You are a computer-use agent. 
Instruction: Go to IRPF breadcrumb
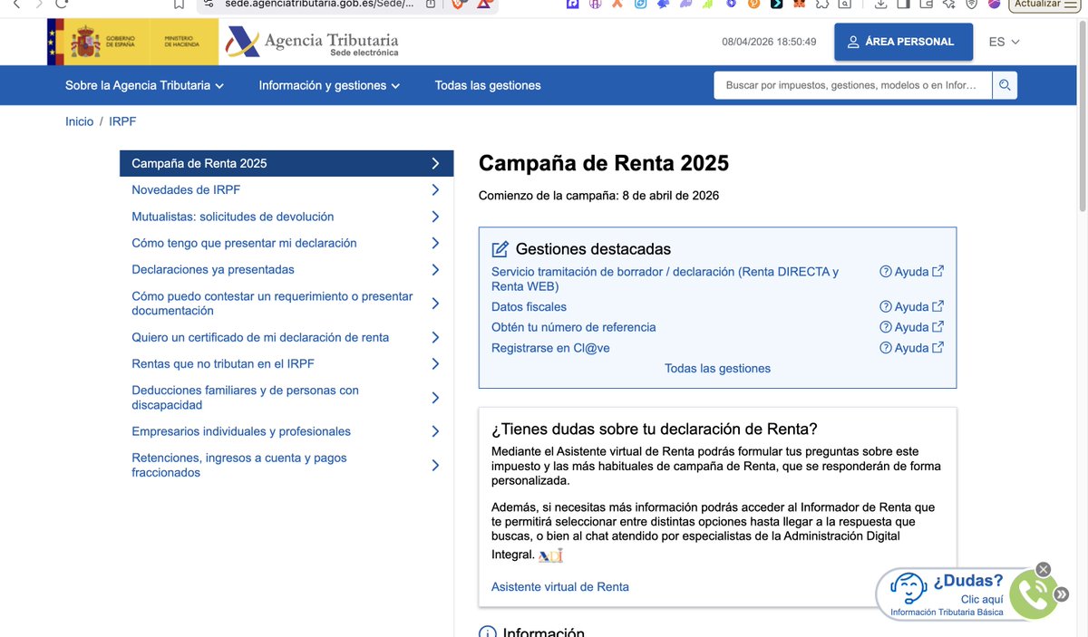point(122,121)
